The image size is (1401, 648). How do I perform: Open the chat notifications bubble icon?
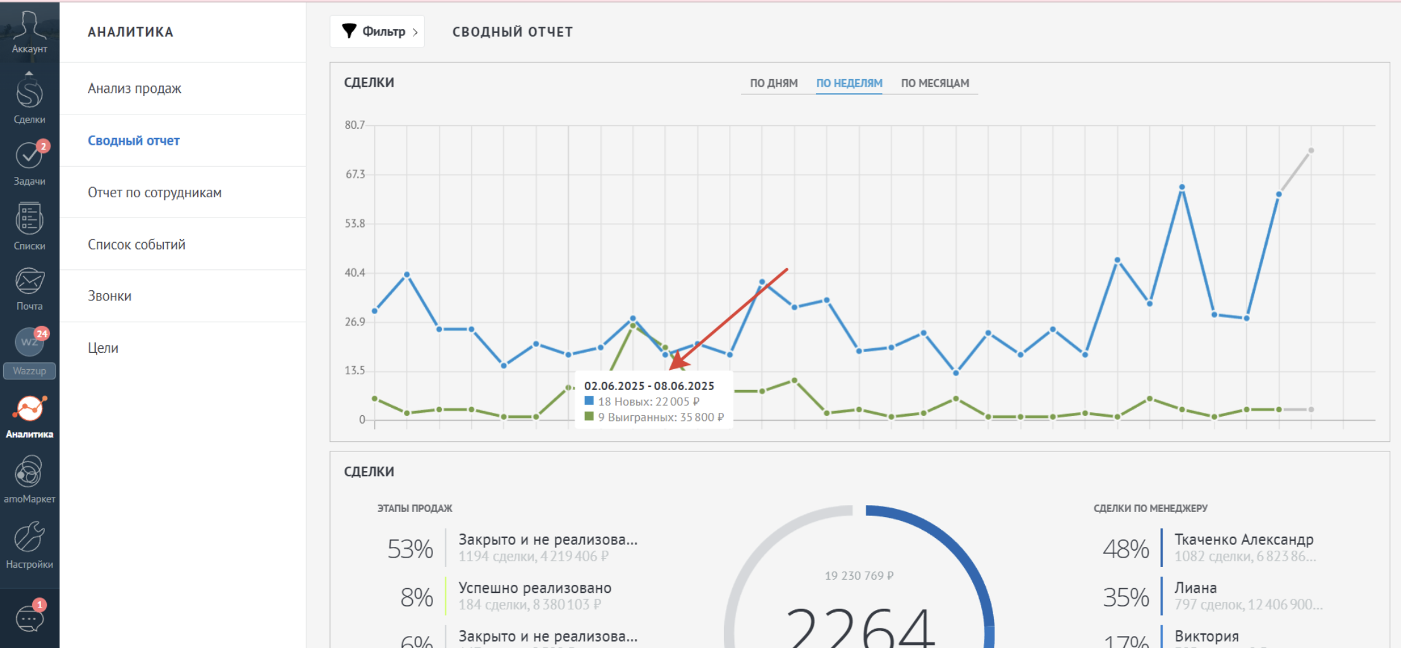tap(29, 618)
